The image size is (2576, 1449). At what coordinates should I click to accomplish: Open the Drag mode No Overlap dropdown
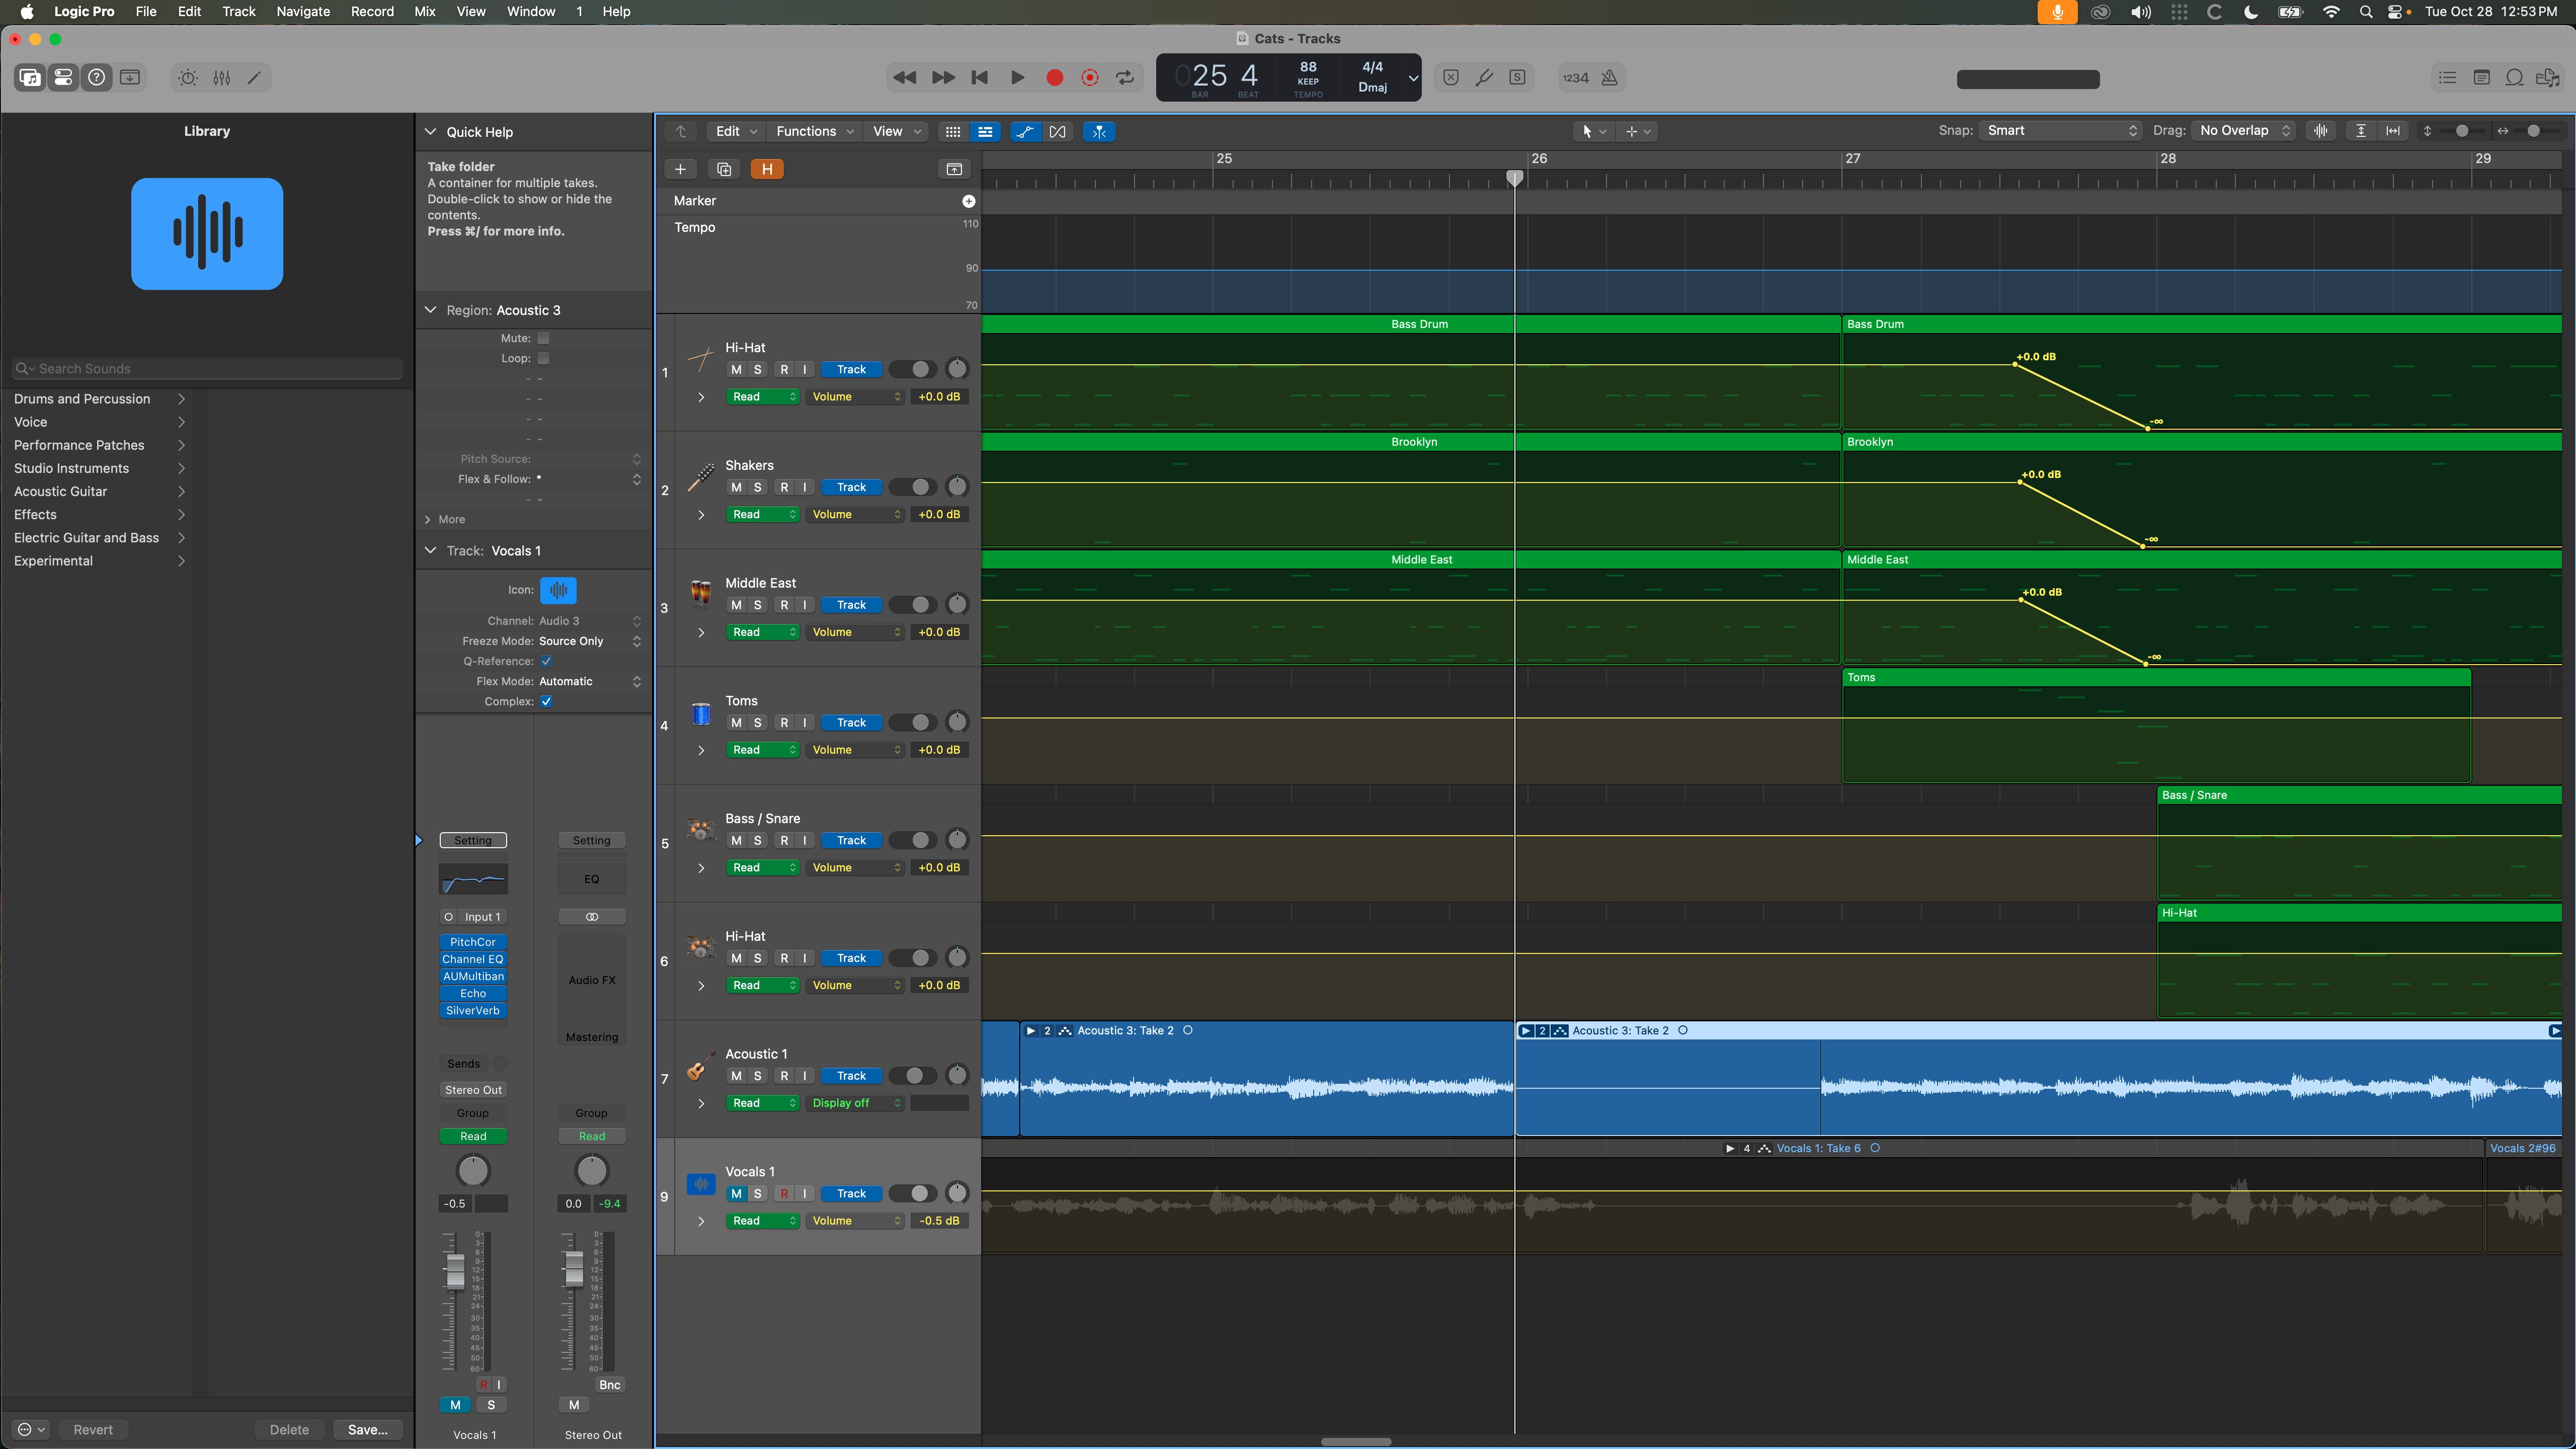[2243, 131]
